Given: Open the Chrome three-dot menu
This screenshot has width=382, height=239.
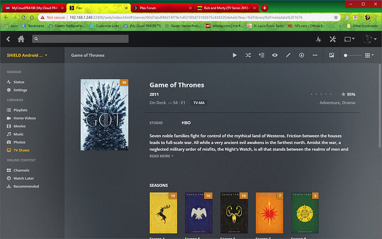Looking at the screenshot, I should (x=376, y=18).
